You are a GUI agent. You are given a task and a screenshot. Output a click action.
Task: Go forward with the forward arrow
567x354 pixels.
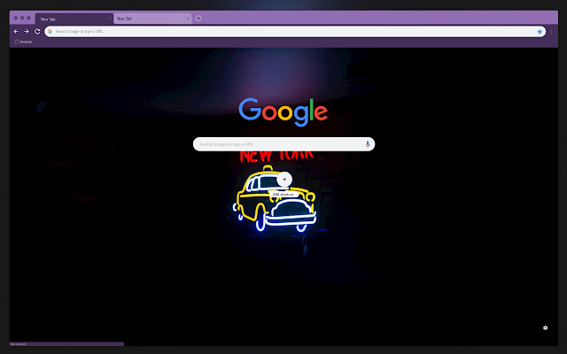point(27,32)
